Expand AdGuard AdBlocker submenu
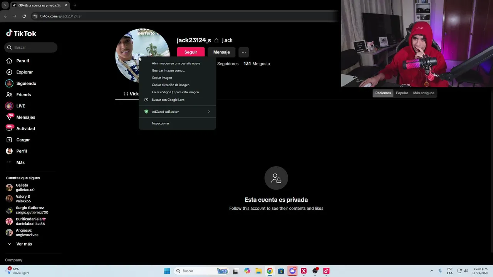This screenshot has height=277, width=493. pyautogui.click(x=177, y=112)
